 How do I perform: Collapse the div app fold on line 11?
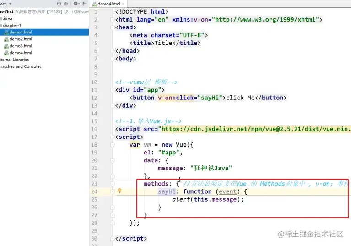[x=113, y=90]
